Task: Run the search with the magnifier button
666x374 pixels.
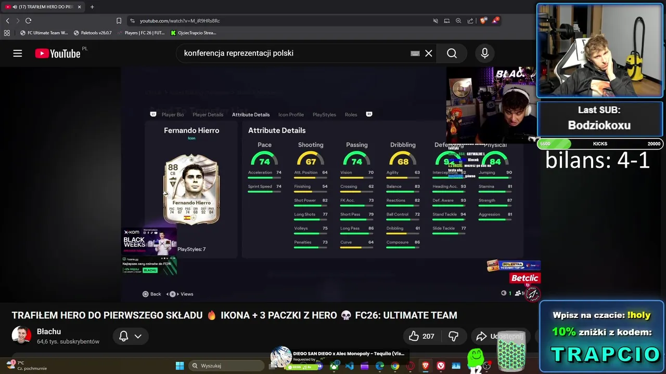Action: 452,53
